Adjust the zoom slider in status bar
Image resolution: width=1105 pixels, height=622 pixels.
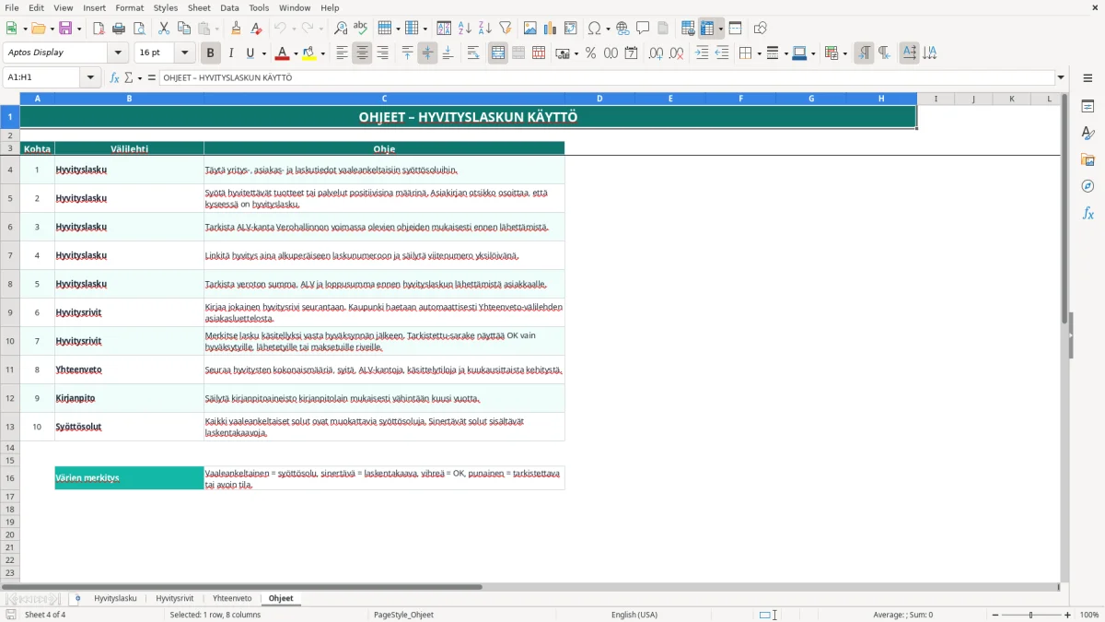(1030, 615)
